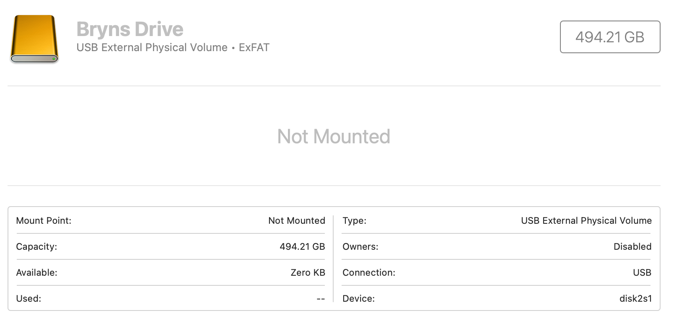
Task: Click the Used label
Action: coord(29,299)
